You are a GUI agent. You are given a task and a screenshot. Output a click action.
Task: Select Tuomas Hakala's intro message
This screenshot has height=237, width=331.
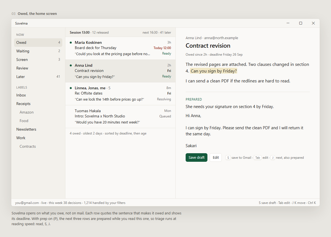(120, 117)
